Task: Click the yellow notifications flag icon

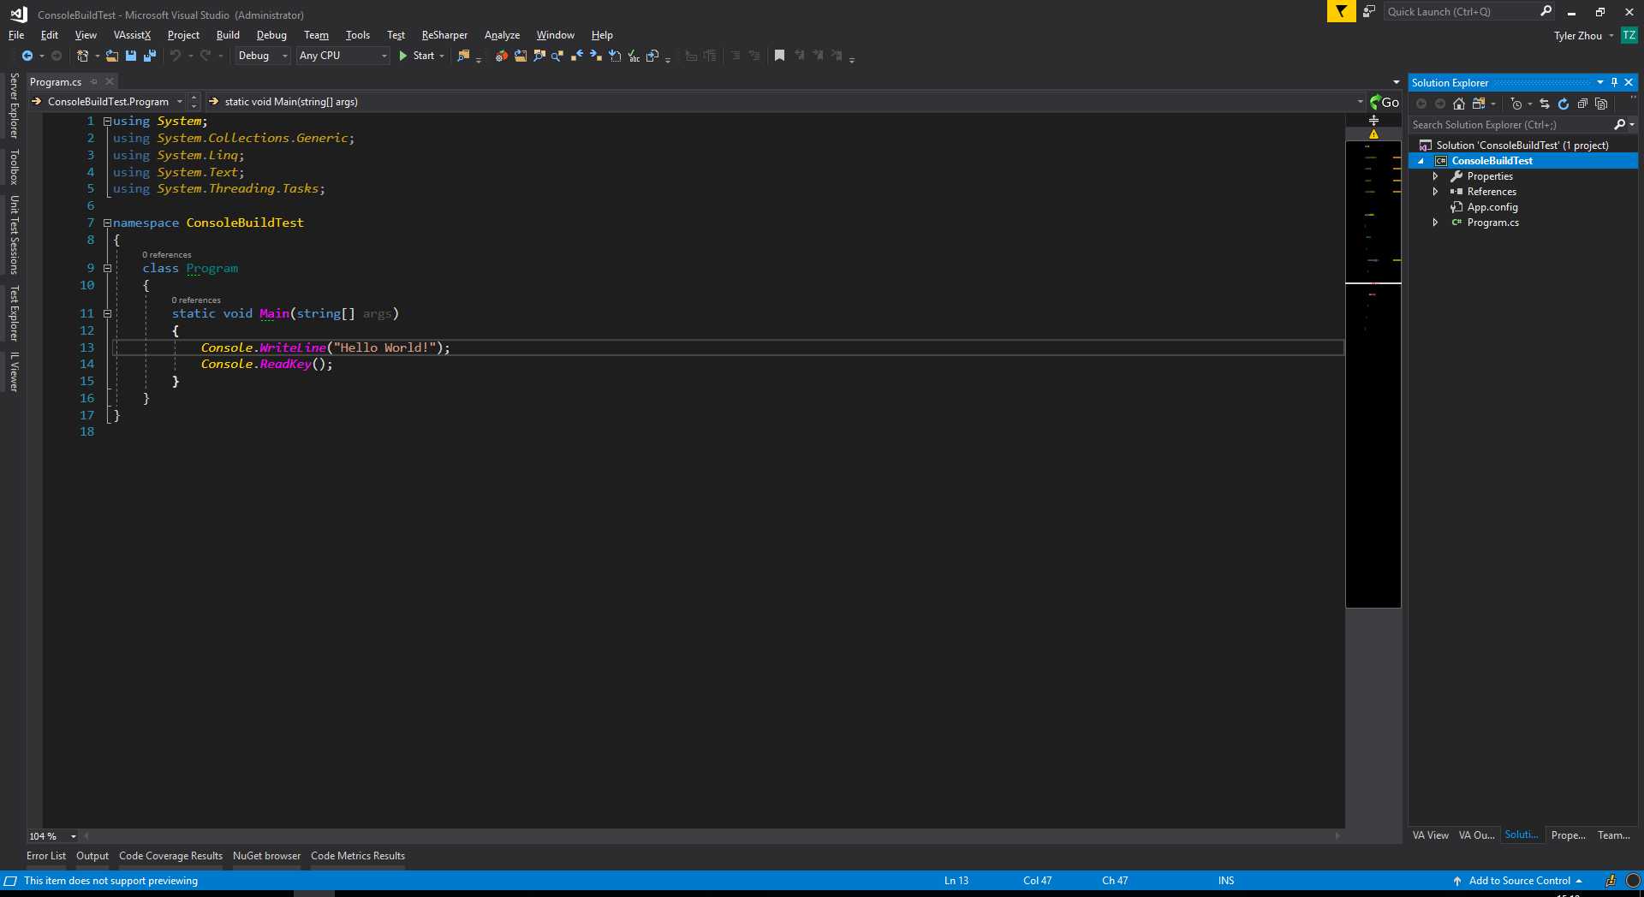Action: (x=1341, y=11)
